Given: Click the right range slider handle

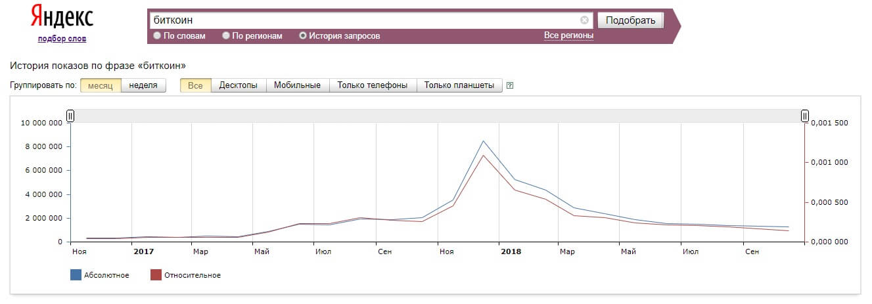Looking at the screenshot, I should point(804,116).
